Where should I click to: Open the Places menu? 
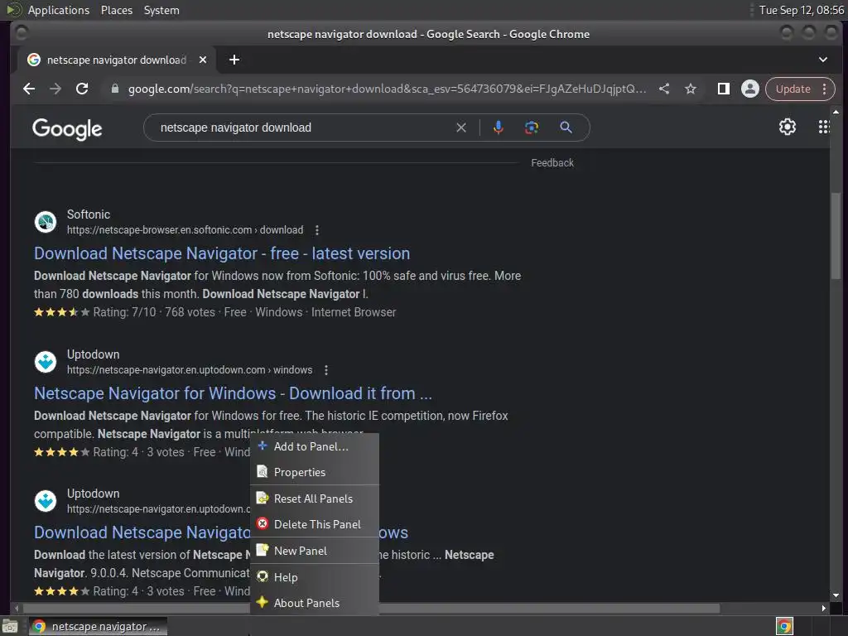point(117,10)
